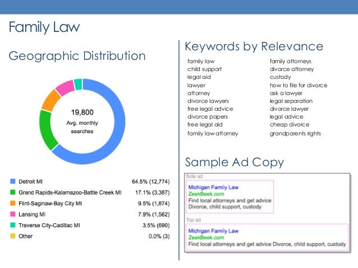Click the 'Sample Ad Copy' heading

235,162
